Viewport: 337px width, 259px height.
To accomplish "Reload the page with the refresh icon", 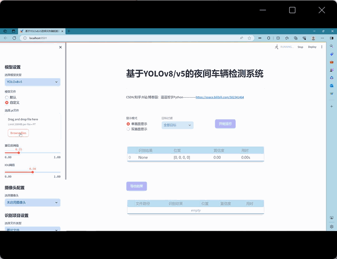I will [14, 38].
